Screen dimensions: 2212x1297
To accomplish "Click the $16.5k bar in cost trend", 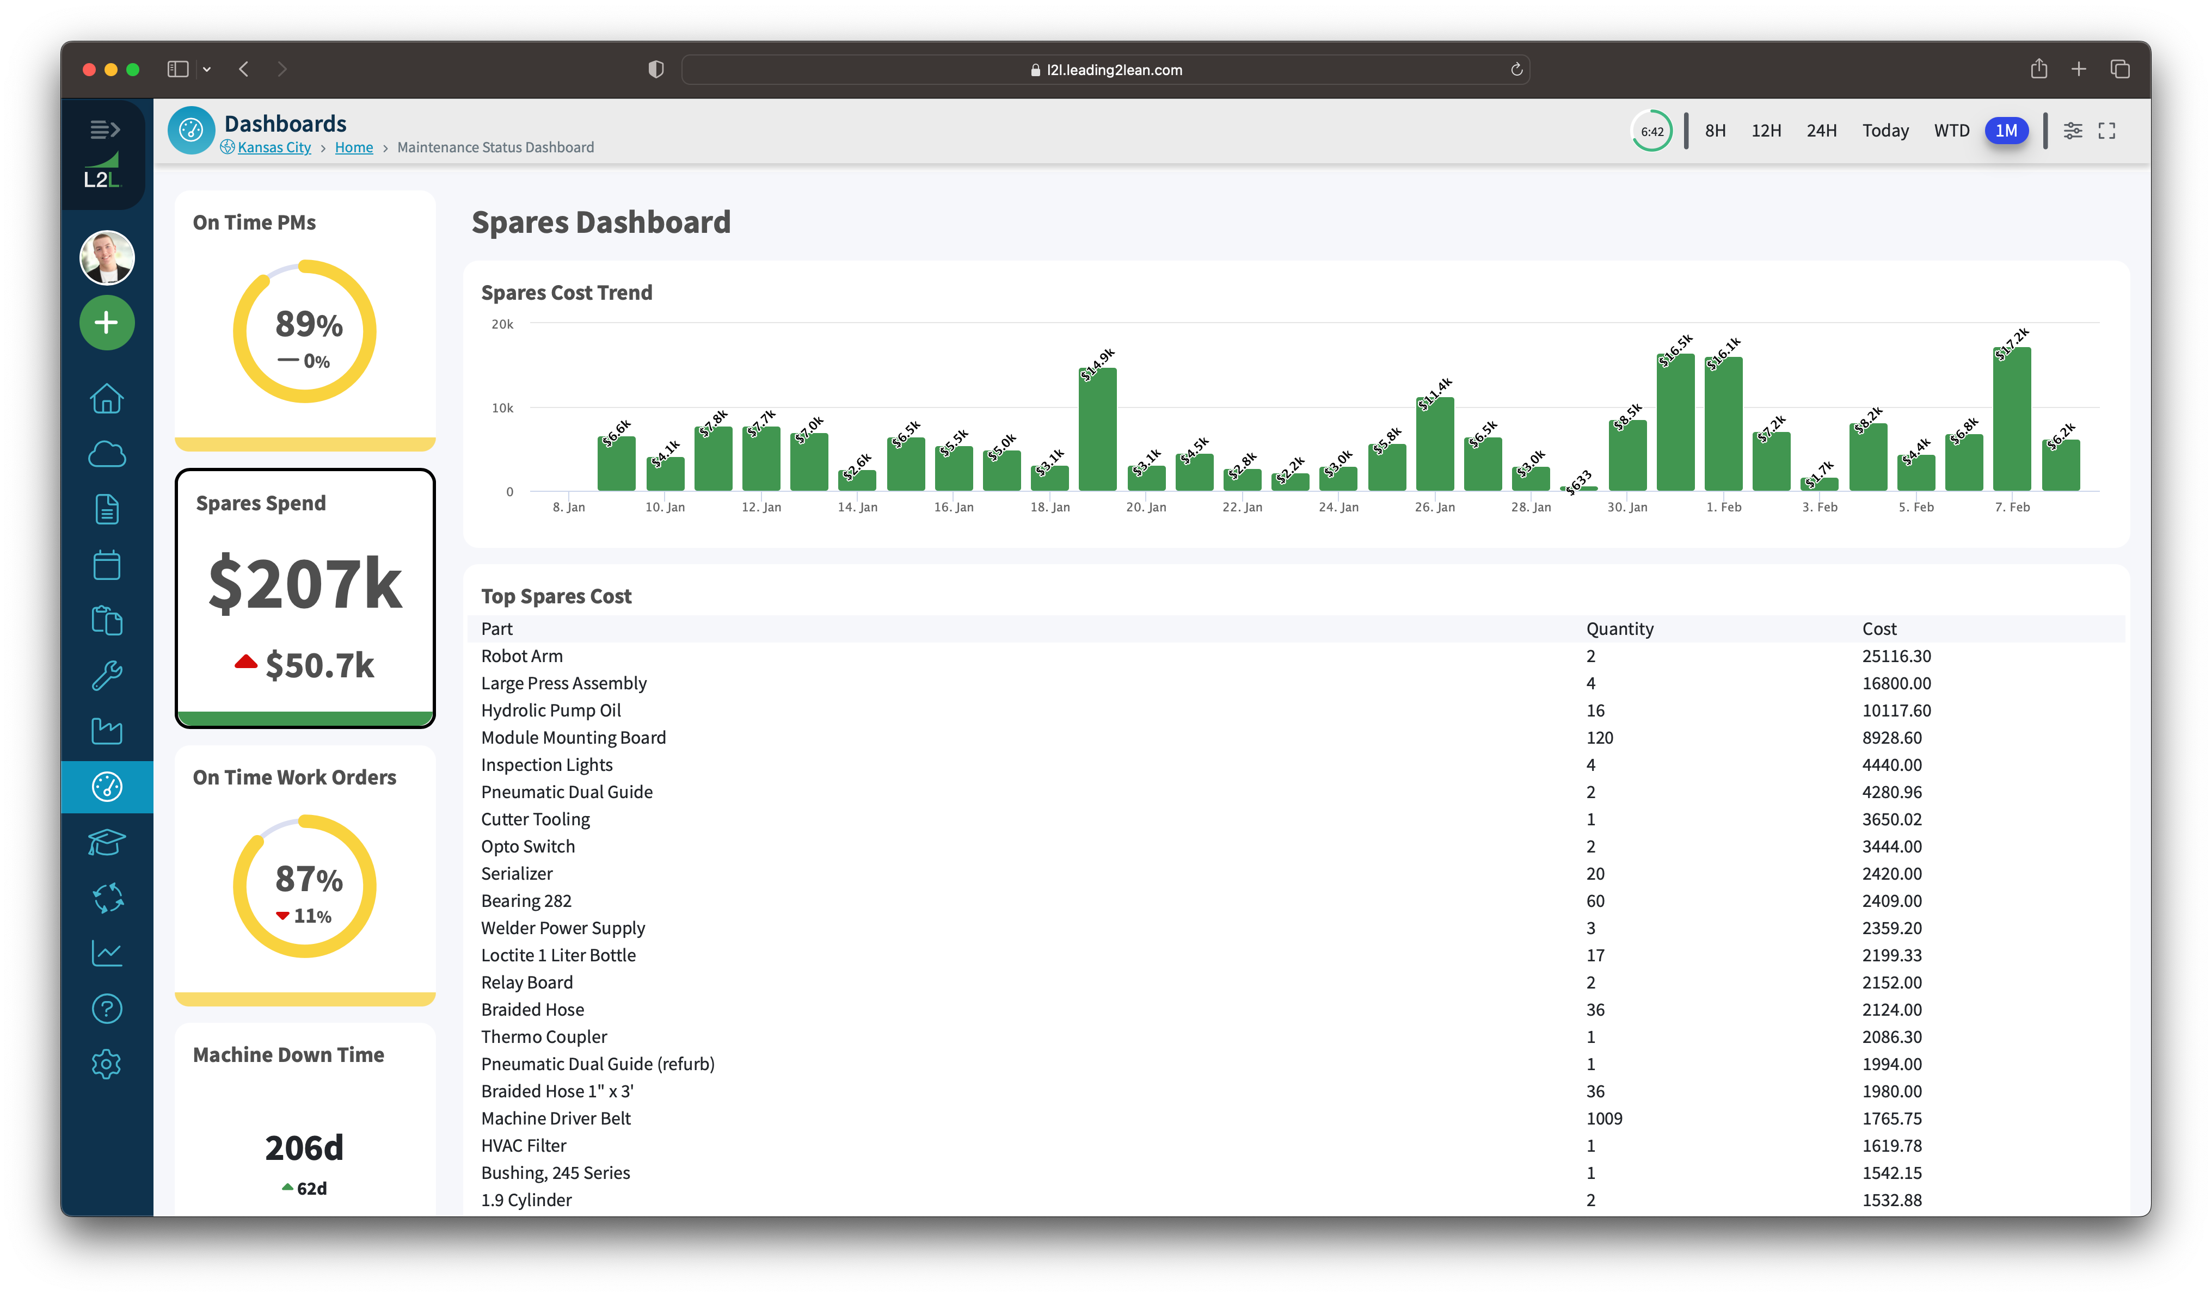I will [1675, 422].
